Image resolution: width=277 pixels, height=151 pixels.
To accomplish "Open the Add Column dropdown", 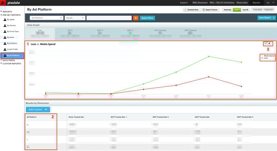I will 38,110.
